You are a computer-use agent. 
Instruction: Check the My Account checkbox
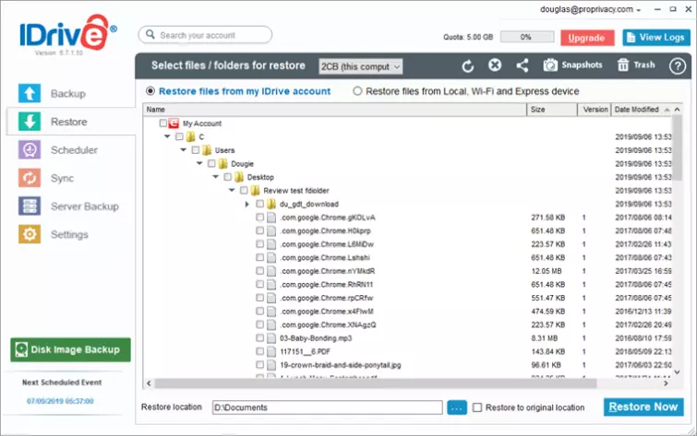click(163, 123)
